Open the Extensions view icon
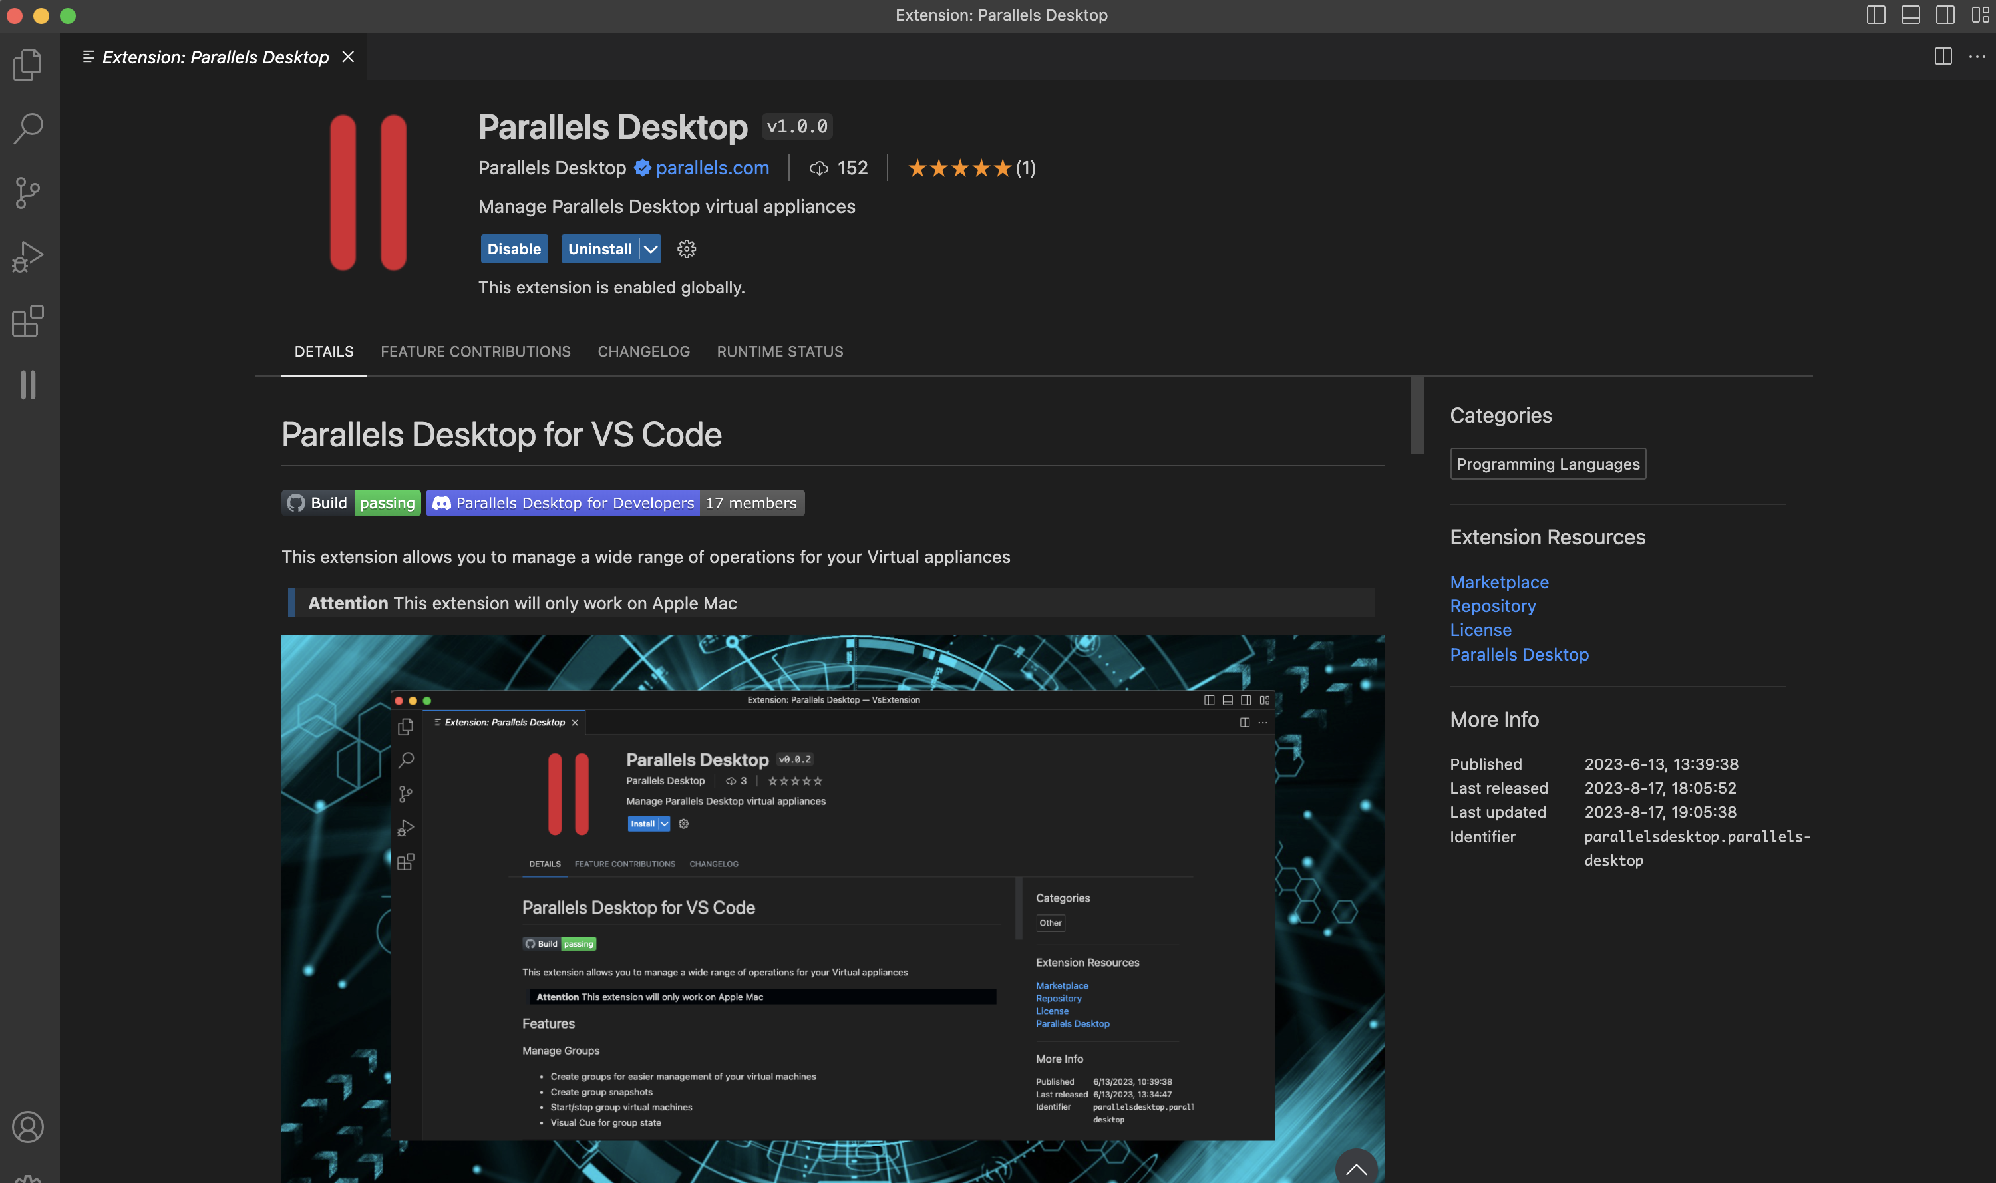The width and height of the screenshot is (1996, 1183). 28,321
